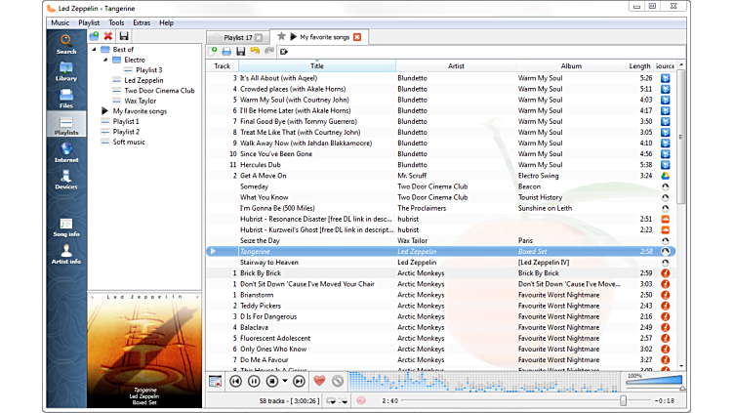734x413 pixels.
Task: Sort the playlist by the Artist column
Action: coord(456,66)
